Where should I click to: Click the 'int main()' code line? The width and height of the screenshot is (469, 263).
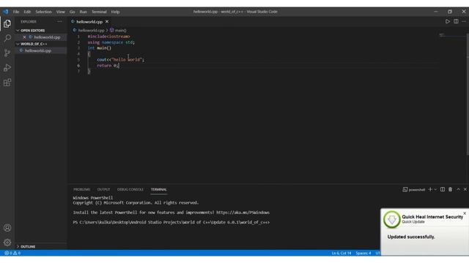(x=100, y=48)
